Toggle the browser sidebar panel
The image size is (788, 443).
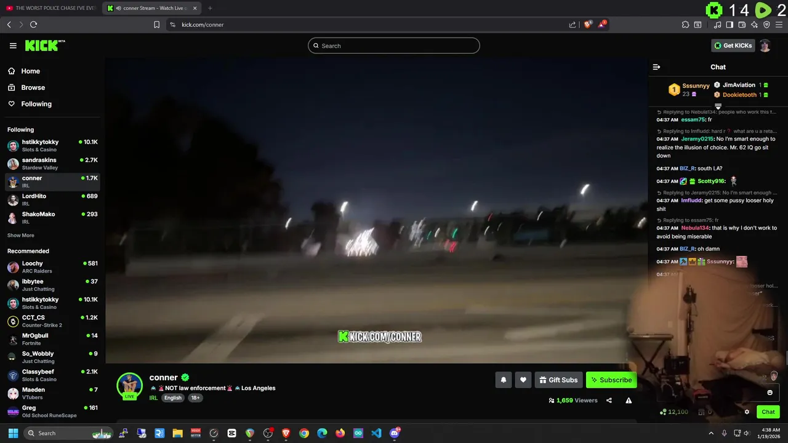[730, 25]
